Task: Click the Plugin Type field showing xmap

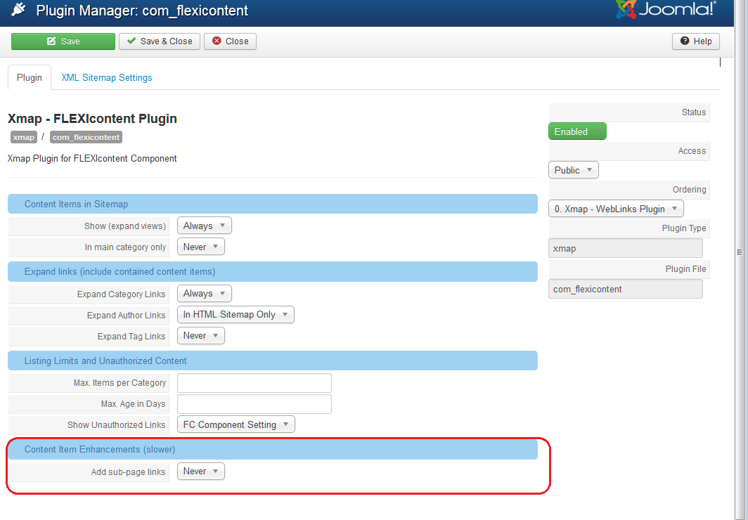Action: (626, 248)
